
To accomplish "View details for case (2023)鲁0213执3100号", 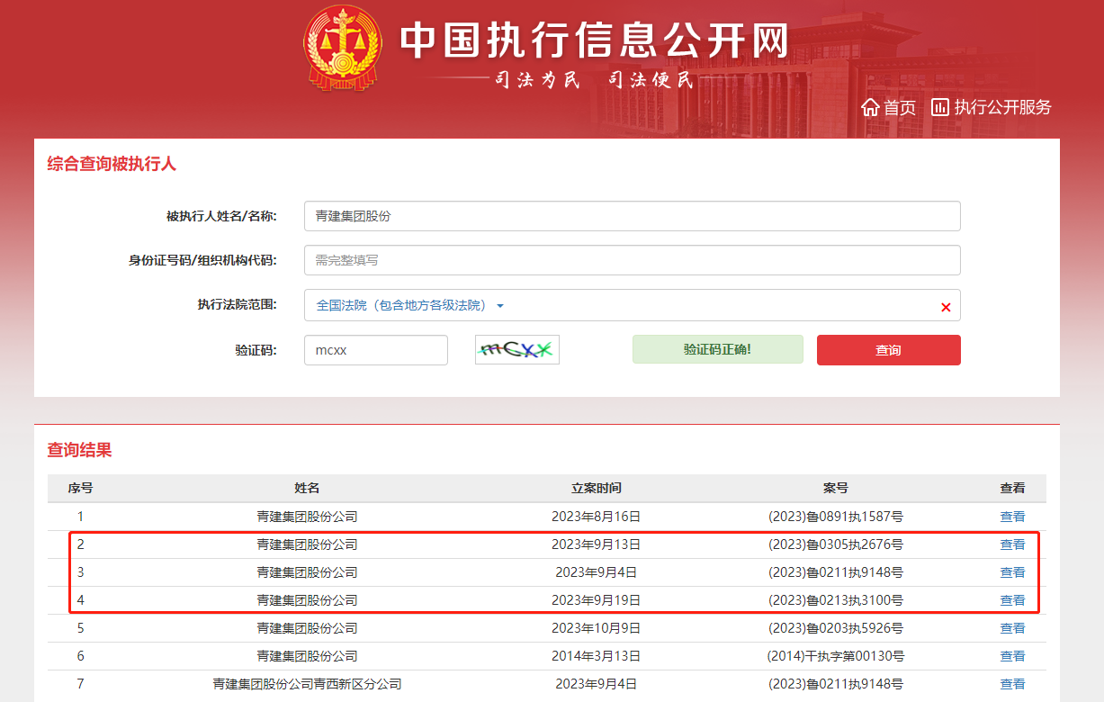I will pyautogui.click(x=1012, y=600).
